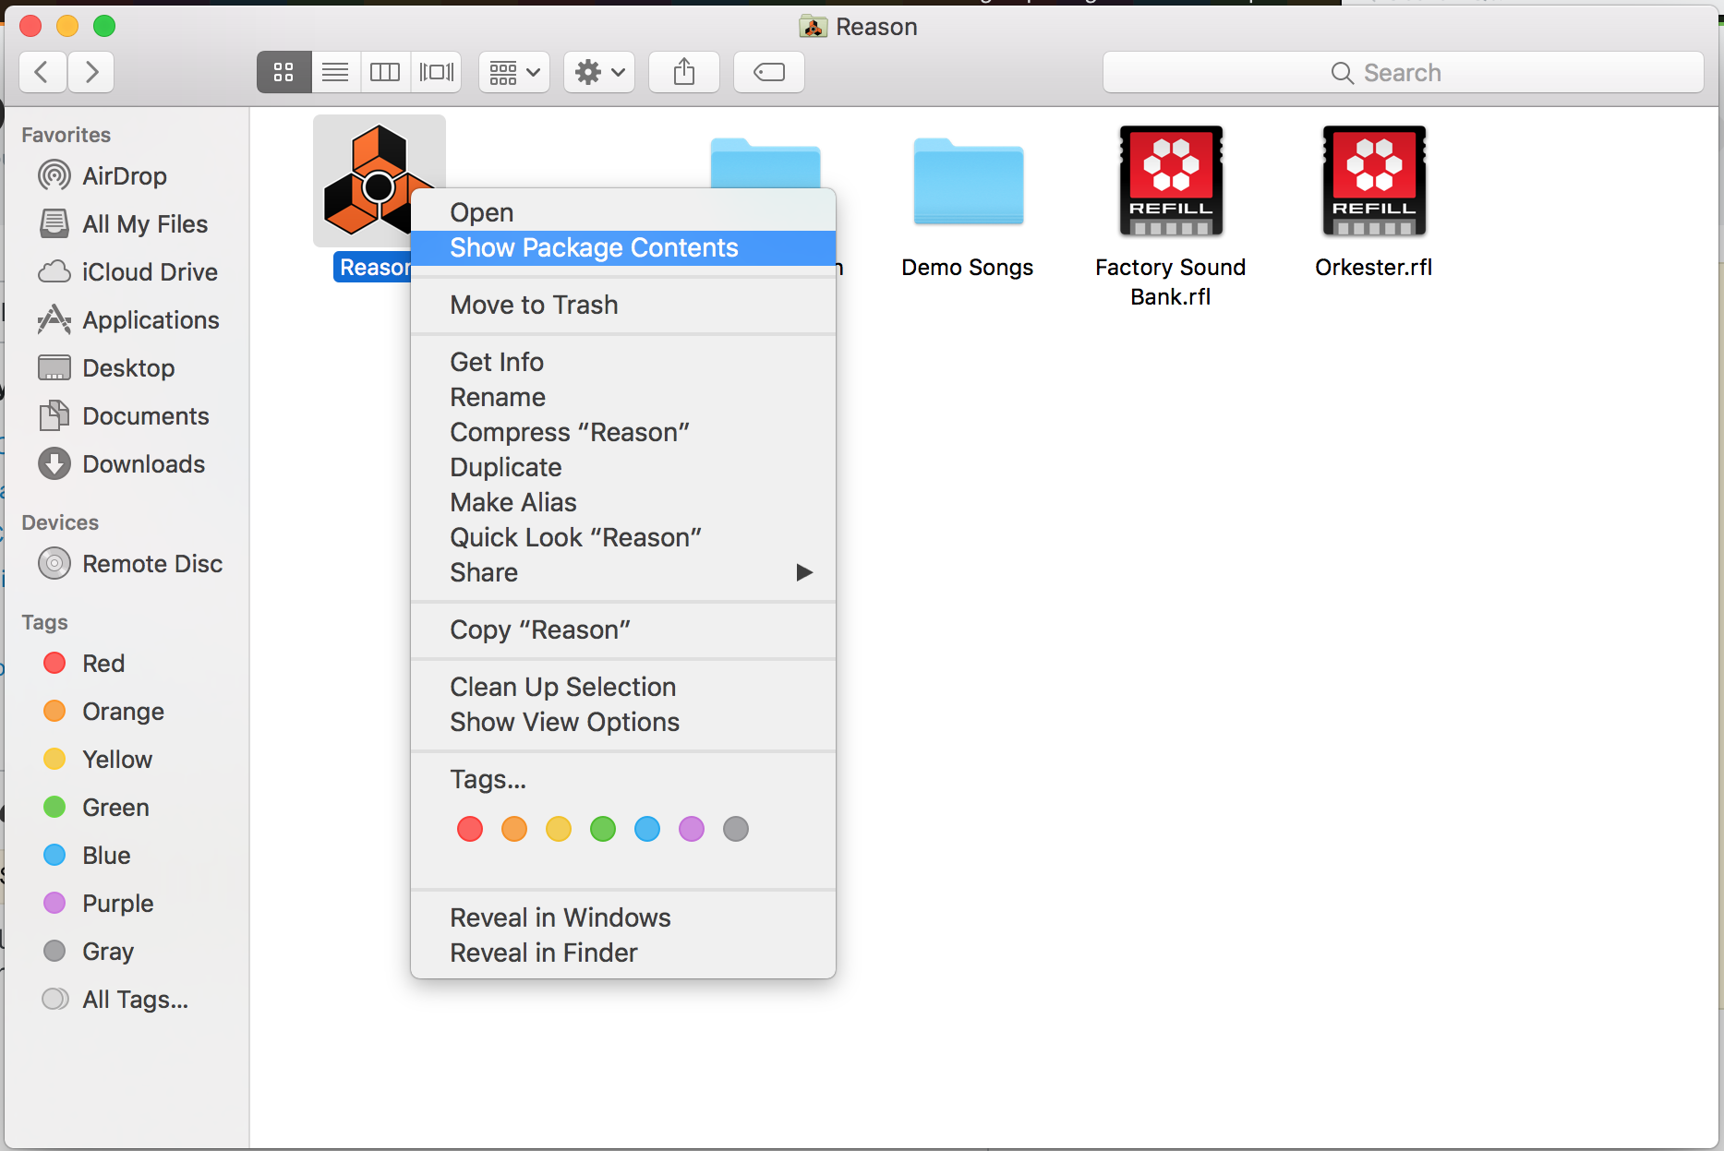
Task: Choose Get Info from the context menu
Action: pyautogui.click(x=623, y=362)
